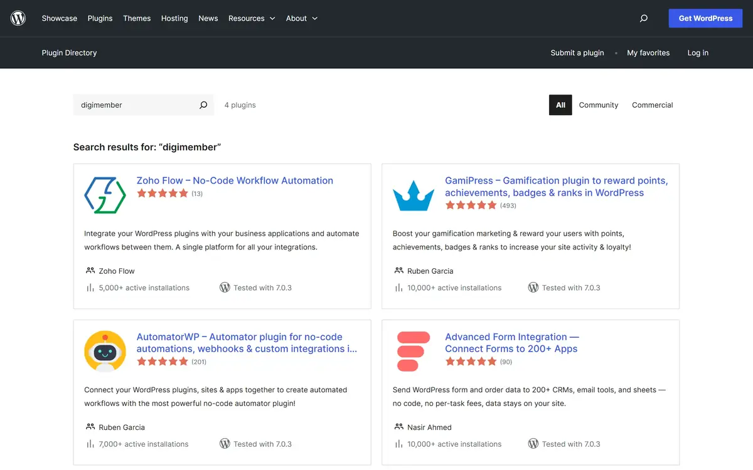This screenshot has height=470, width=753.
Task: Click the search results heading for digimember
Action: pos(147,147)
